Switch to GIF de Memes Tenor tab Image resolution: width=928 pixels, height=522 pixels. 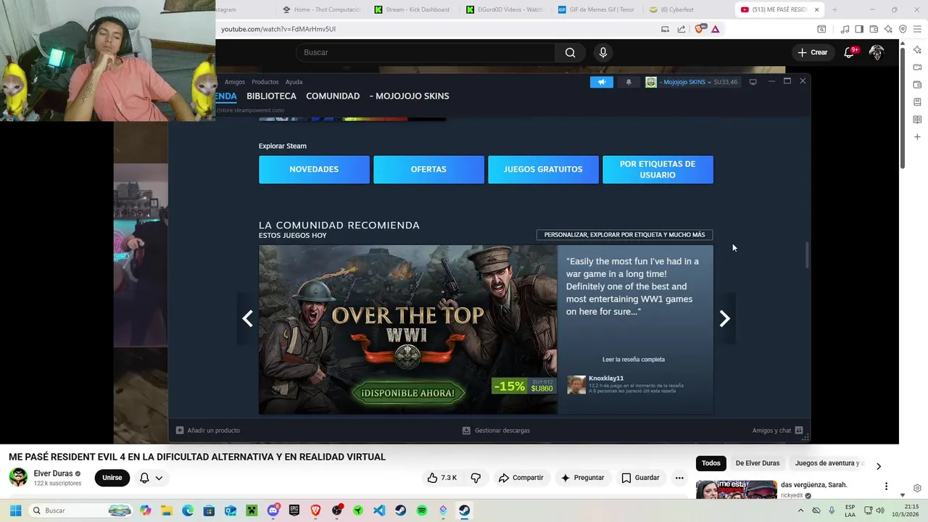click(597, 9)
